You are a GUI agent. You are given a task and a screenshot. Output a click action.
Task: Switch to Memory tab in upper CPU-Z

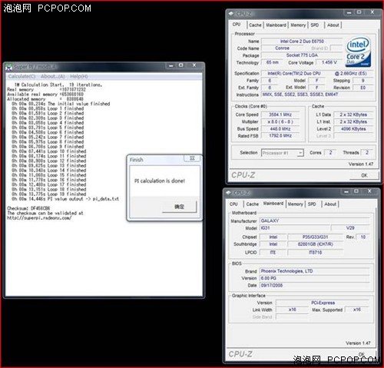[x=298, y=25]
